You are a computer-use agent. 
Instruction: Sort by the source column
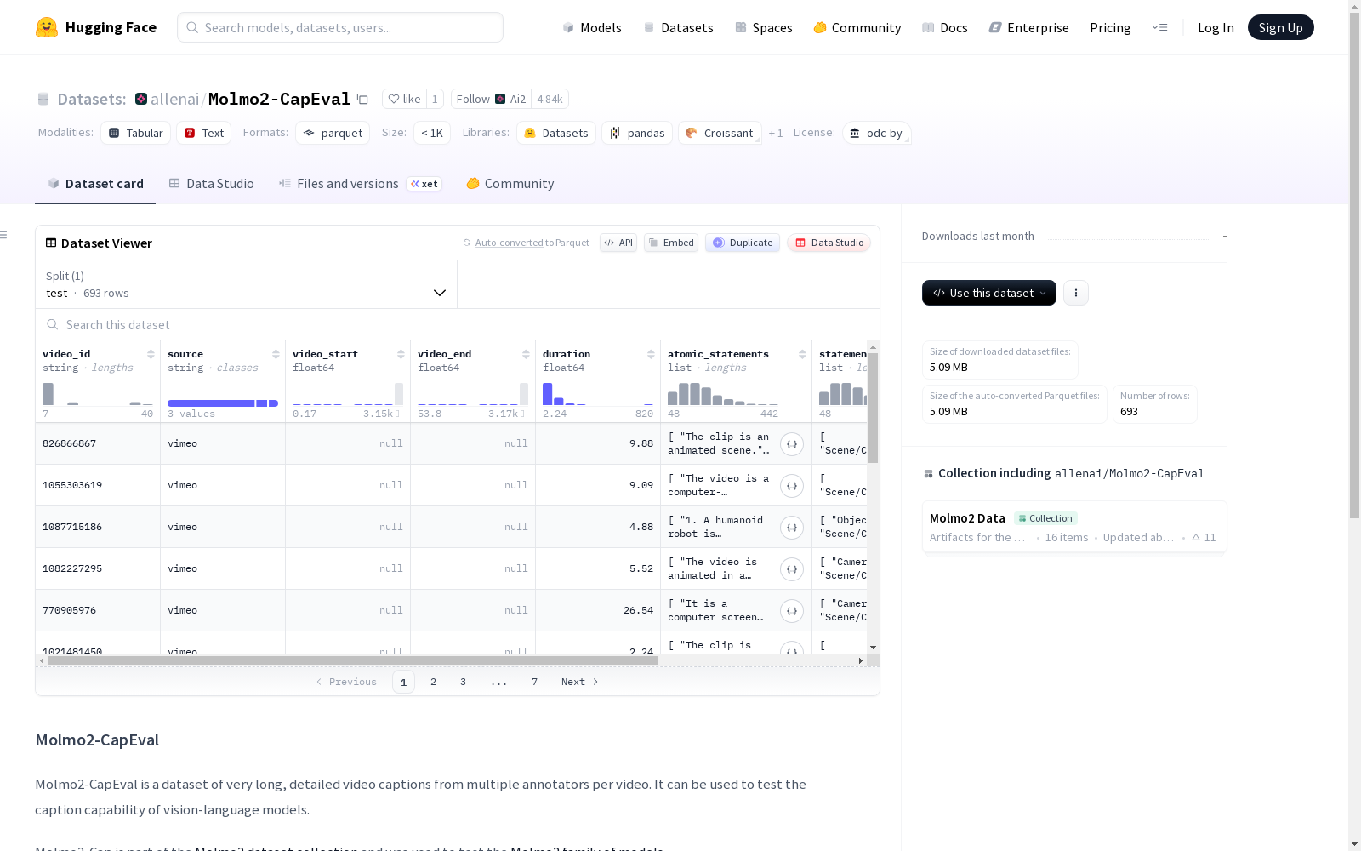click(276, 354)
